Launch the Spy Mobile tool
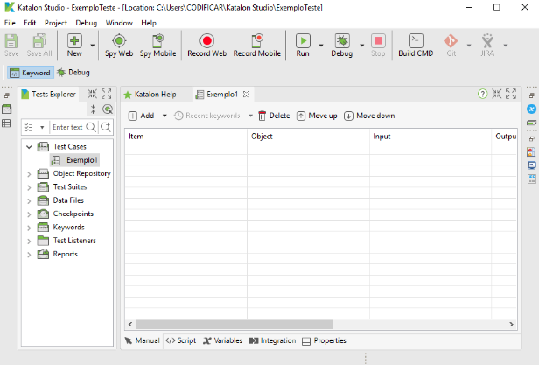Screen dimensions: 539x365 (157, 45)
